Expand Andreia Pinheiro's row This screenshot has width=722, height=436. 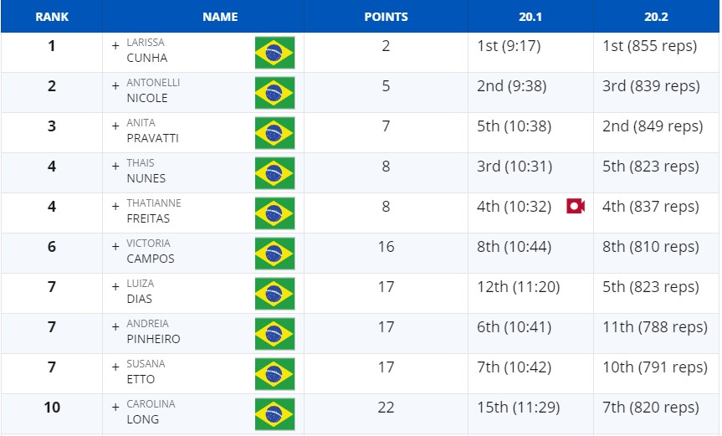tap(115, 327)
